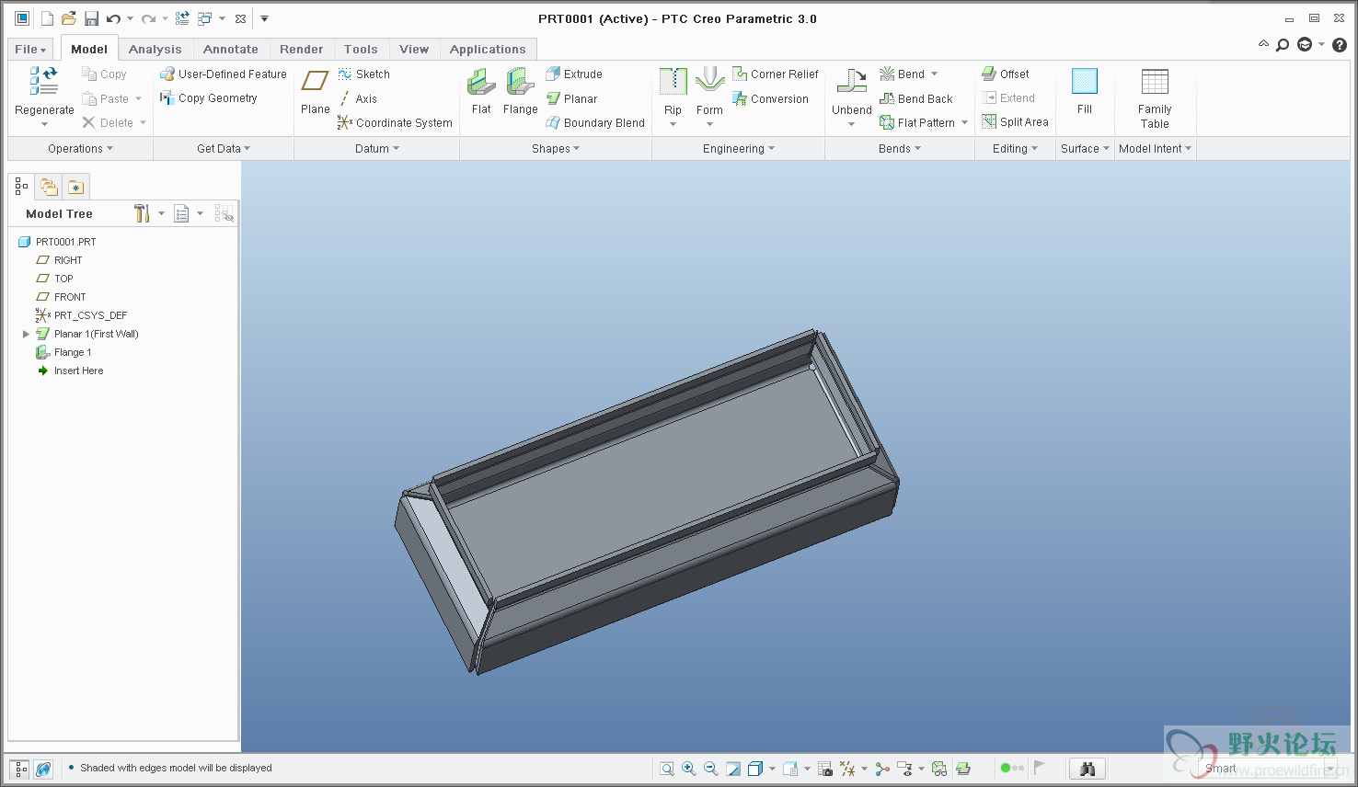Toggle the navigator panel display in status bar
The width and height of the screenshot is (1358, 787).
click(19, 769)
